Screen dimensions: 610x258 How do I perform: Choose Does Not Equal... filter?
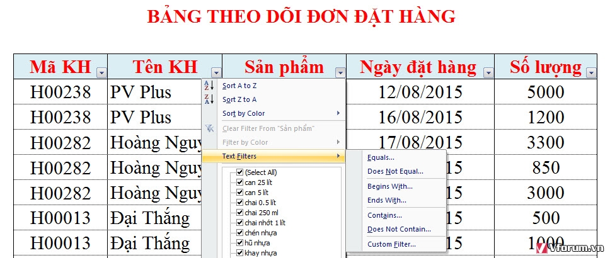click(396, 171)
